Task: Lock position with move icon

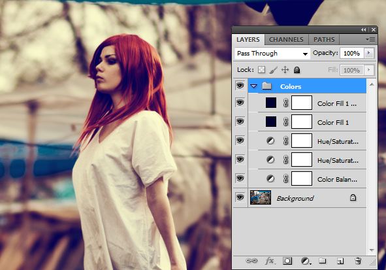Action: tap(285, 70)
